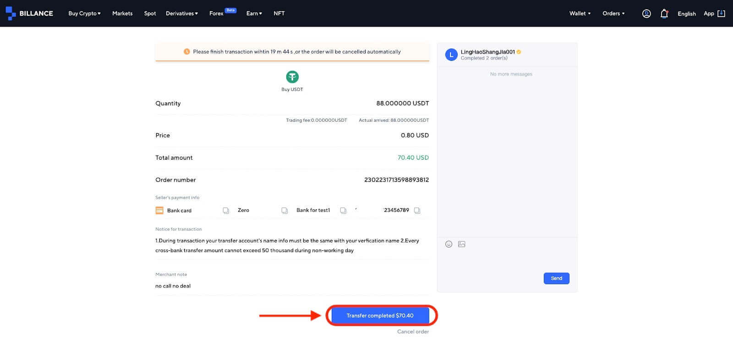
Task: Click the App menu label
Action: tap(709, 14)
